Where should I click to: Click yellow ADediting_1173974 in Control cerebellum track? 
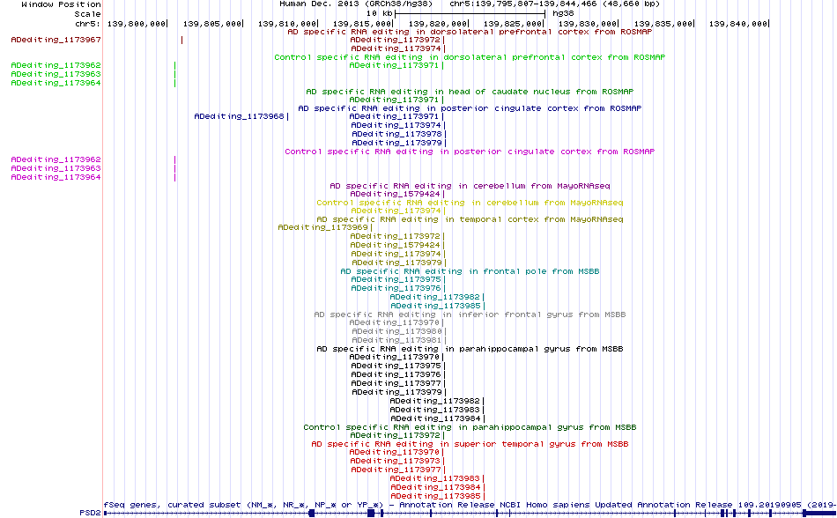396,211
